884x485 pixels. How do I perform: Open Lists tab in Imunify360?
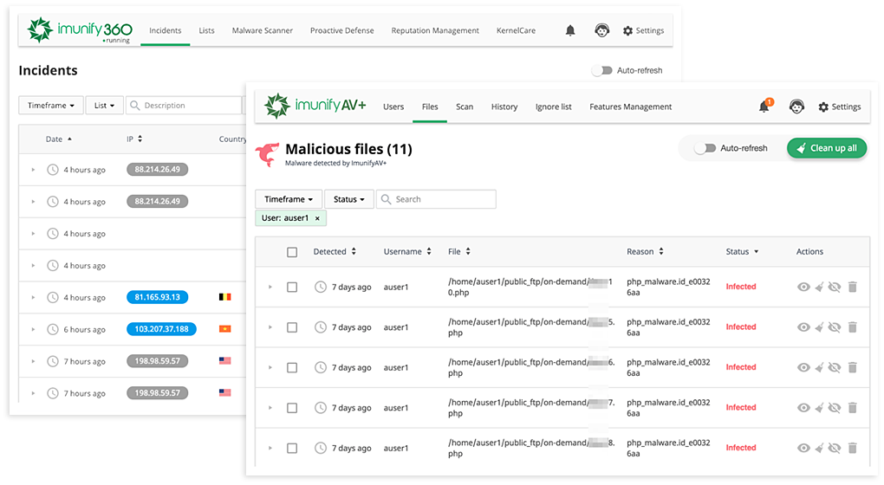[x=206, y=30]
